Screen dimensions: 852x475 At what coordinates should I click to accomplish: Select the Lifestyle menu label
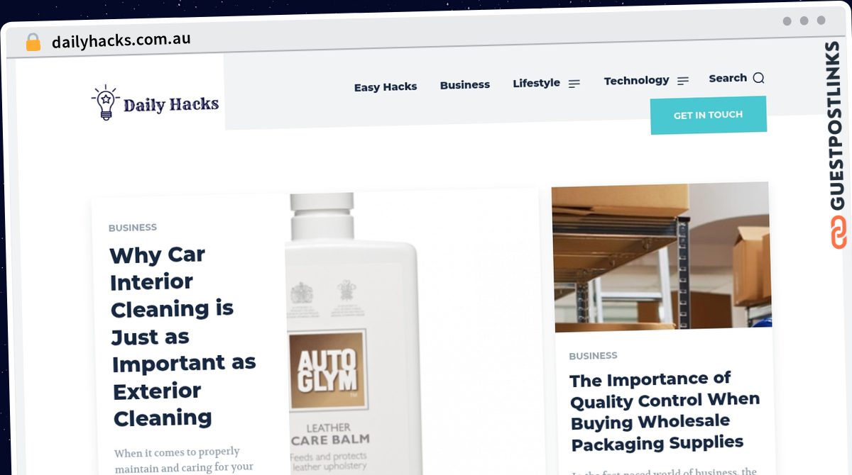click(x=536, y=83)
